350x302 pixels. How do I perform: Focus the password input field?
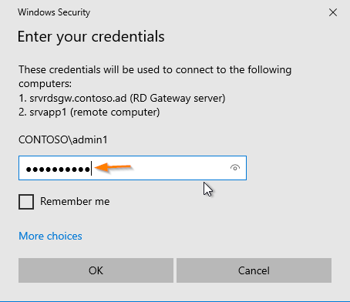(x=133, y=168)
